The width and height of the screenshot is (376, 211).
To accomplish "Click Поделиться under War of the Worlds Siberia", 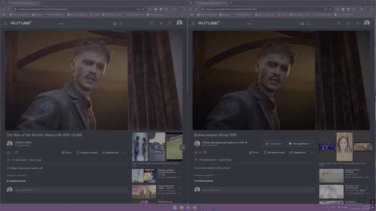I will click(x=110, y=152).
